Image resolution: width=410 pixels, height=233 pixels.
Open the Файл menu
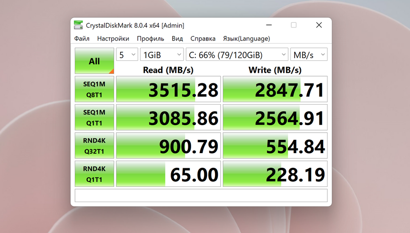82,39
